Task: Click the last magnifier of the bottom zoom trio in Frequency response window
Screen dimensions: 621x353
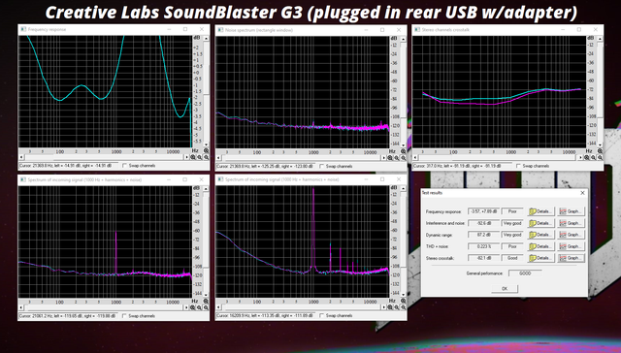Action: point(206,157)
